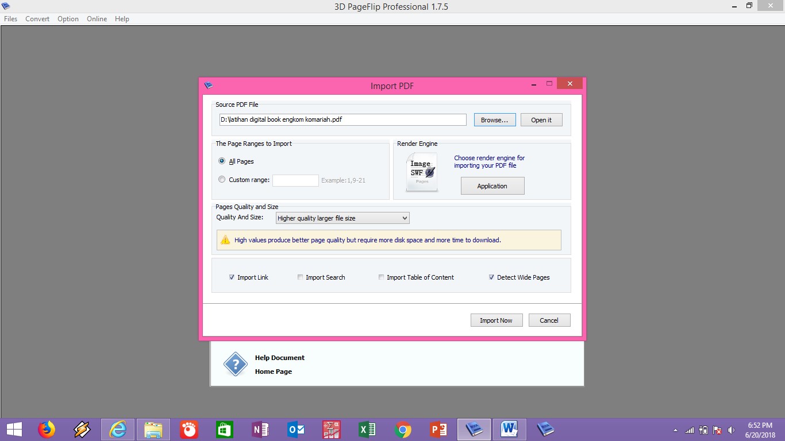Open OneNote from the taskbar
The image size is (785, 441).
tap(260, 430)
